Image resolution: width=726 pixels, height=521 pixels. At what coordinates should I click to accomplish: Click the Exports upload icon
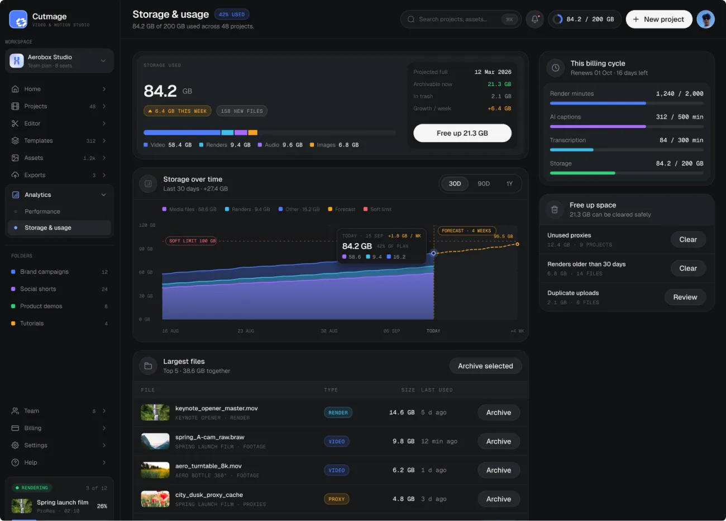(15, 175)
